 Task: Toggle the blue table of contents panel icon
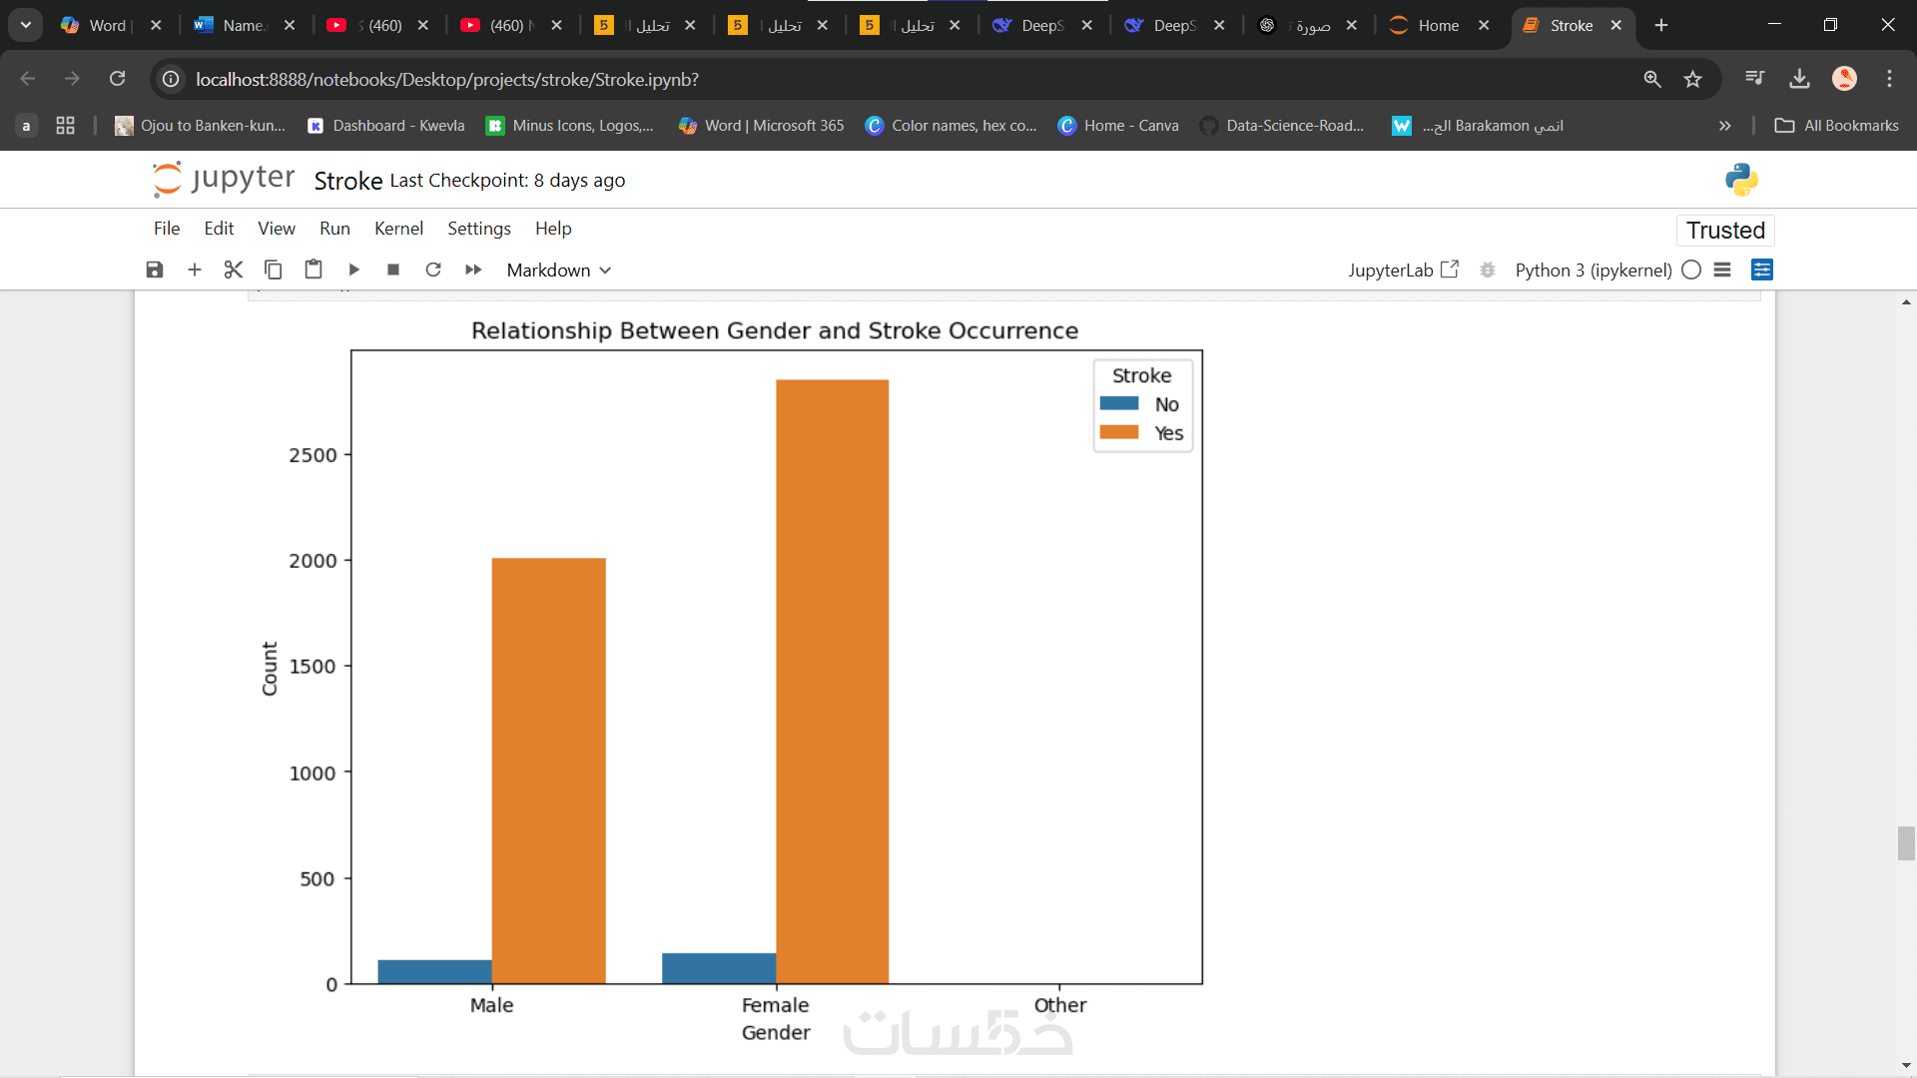tap(1762, 269)
